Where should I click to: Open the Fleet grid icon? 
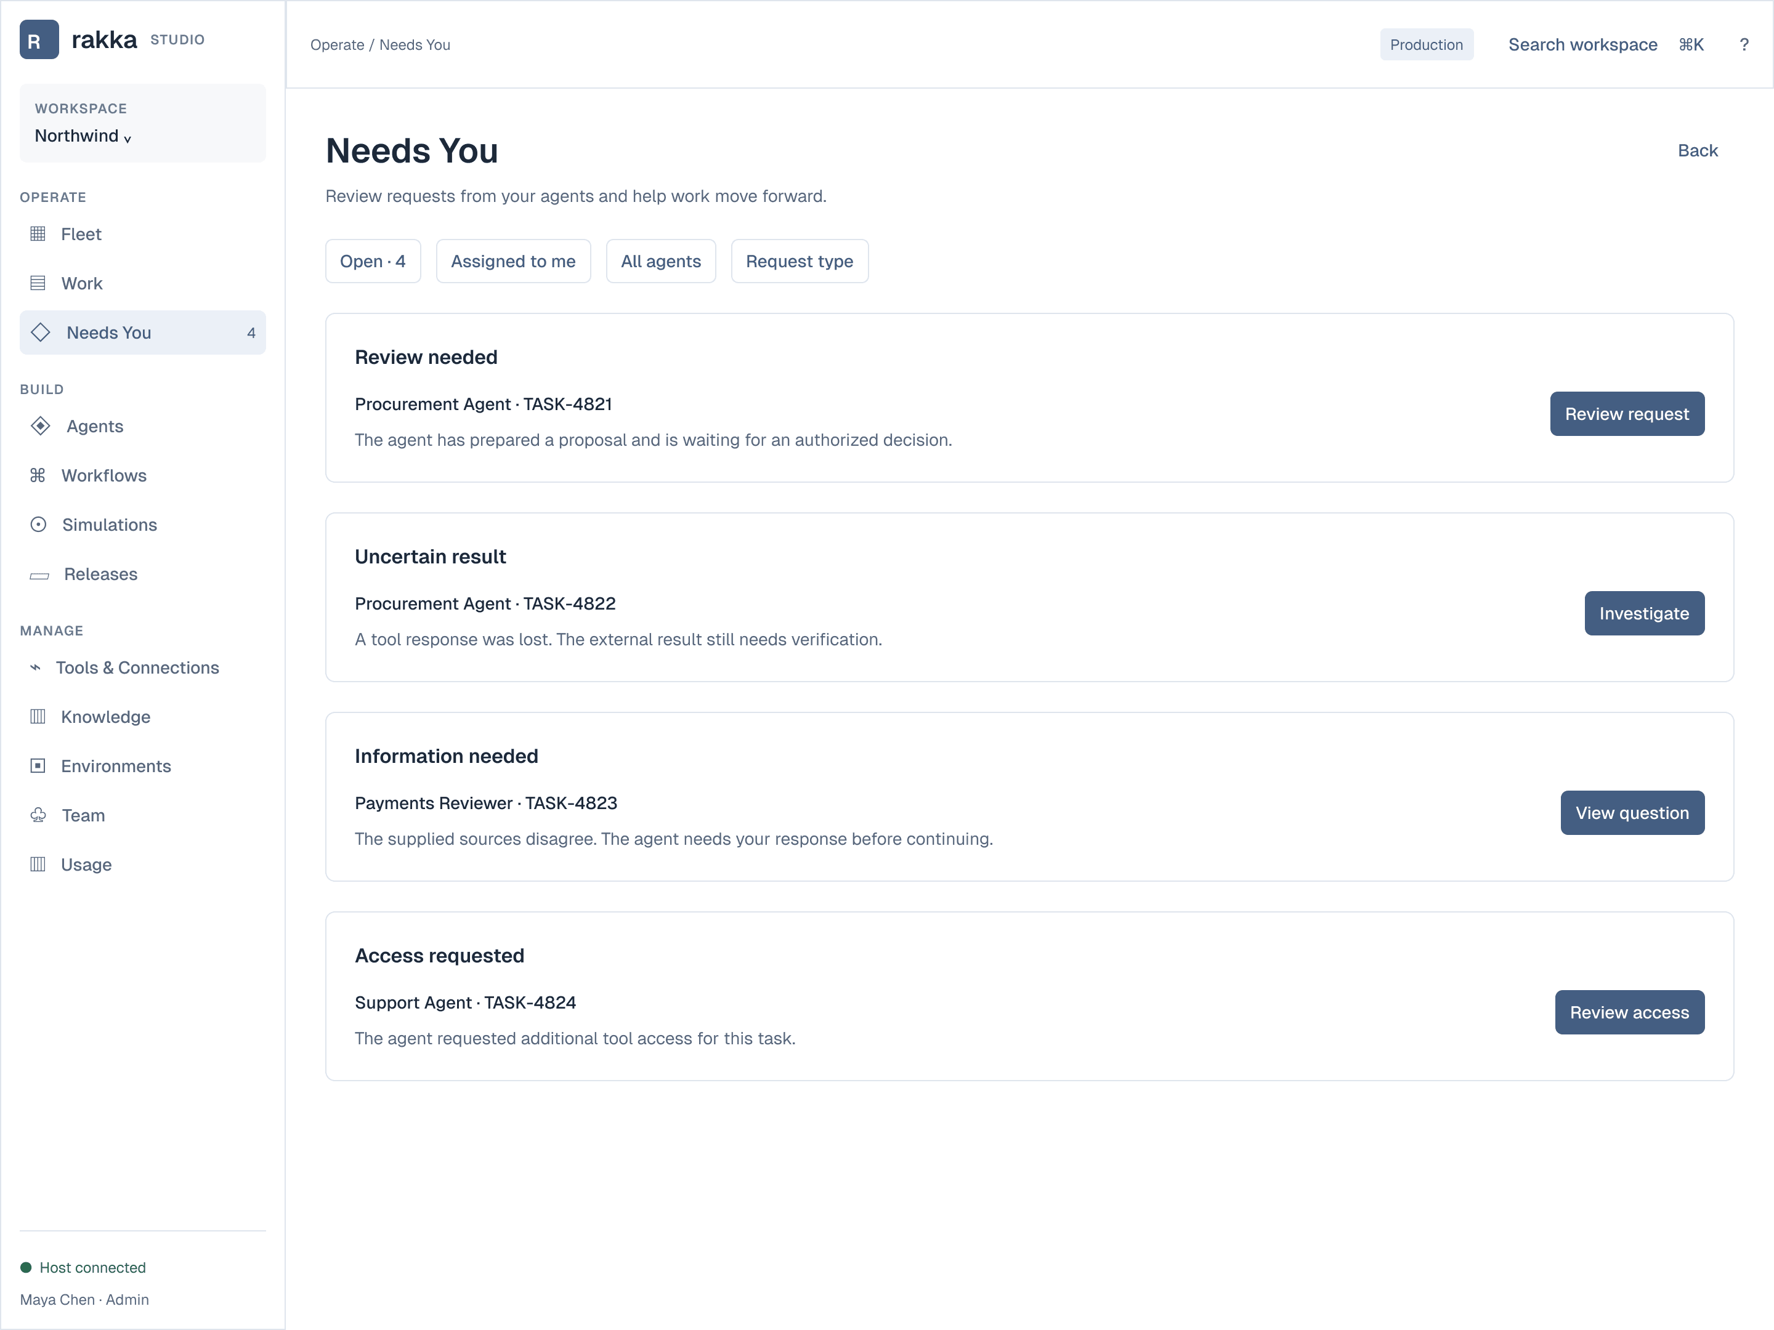38,234
